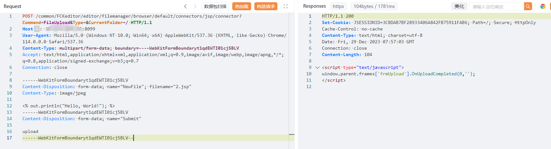
Task: Click the upload value on request line 16
Action: (x=30, y=131)
